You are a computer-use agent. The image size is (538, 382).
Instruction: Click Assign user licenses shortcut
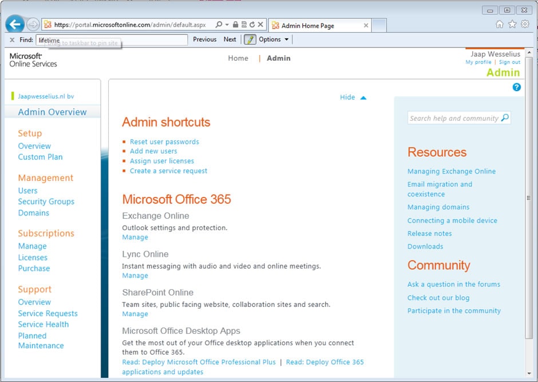click(161, 161)
